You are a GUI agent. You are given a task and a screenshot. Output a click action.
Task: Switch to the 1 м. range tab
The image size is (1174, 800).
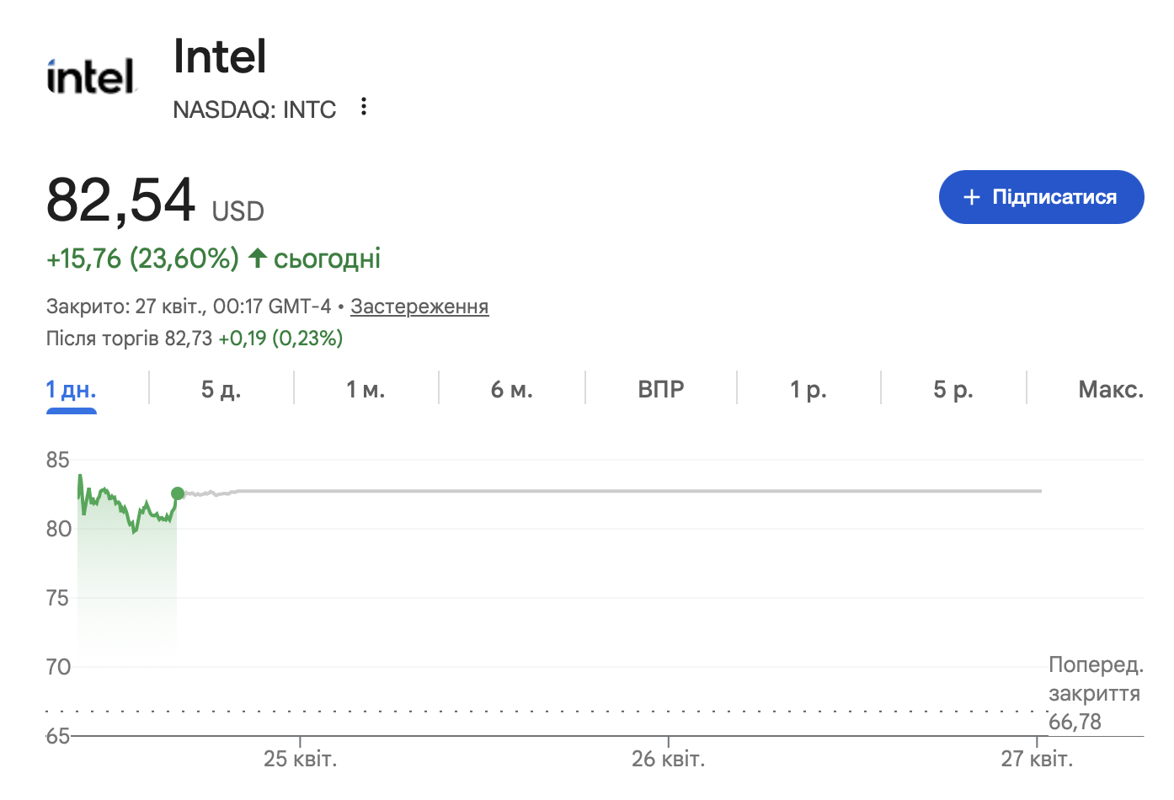pos(366,390)
